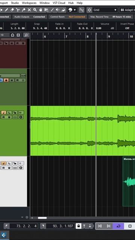Image resolution: width=135 pixels, height=240 pixels.
Task: Toggle the punch points lock button
Action: pyautogui.click(x=78, y=226)
